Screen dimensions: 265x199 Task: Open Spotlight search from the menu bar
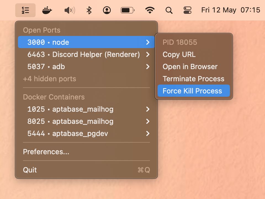click(169, 10)
